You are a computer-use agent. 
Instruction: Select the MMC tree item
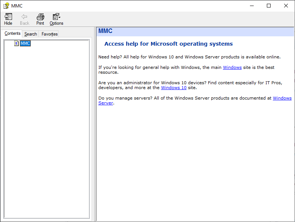26,43
